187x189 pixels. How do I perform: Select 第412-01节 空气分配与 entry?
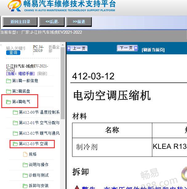(39, 123)
